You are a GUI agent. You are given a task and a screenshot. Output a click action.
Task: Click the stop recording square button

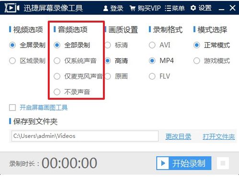click(223, 163)
